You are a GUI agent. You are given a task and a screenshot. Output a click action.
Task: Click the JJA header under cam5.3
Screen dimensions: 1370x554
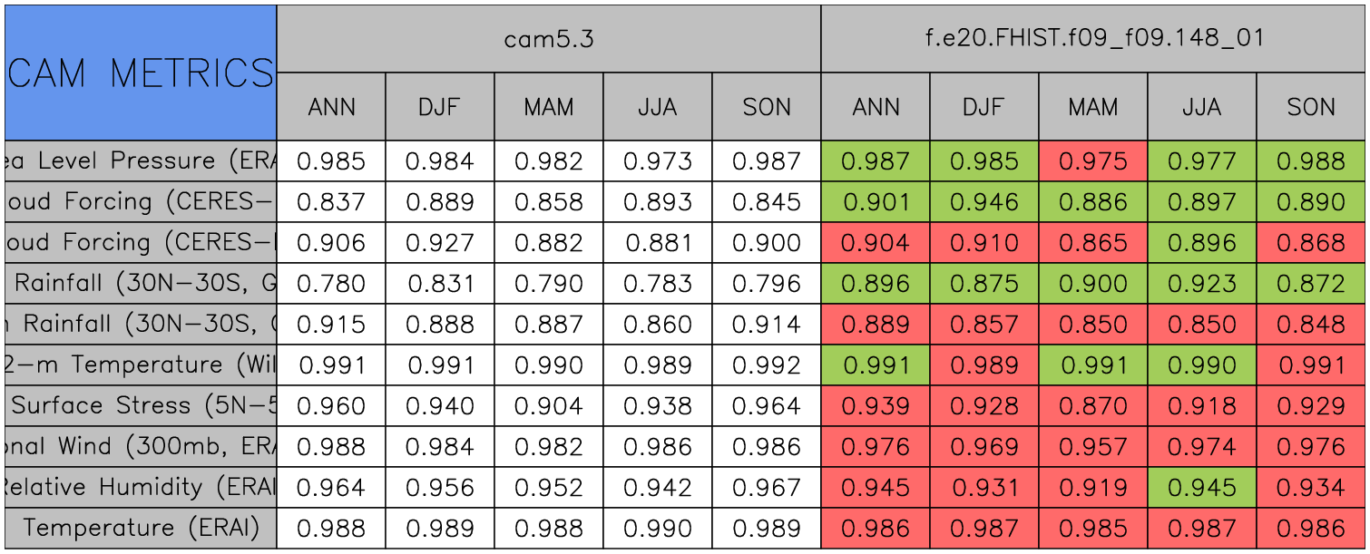pos(658,107)
